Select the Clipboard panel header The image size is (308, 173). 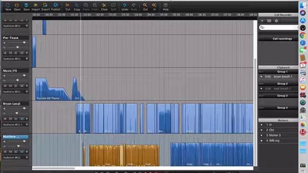pyautogui.click(x=278, y=67)
